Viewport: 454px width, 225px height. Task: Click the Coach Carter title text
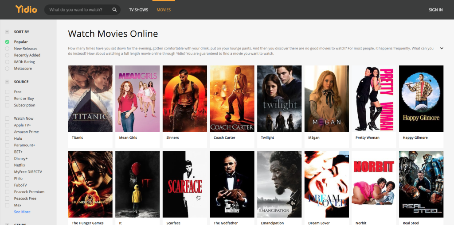point(224,137)
